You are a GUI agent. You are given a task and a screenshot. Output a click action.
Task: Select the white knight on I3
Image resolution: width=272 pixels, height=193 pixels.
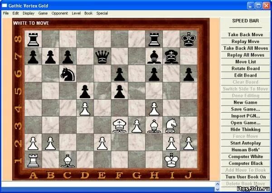171,125
